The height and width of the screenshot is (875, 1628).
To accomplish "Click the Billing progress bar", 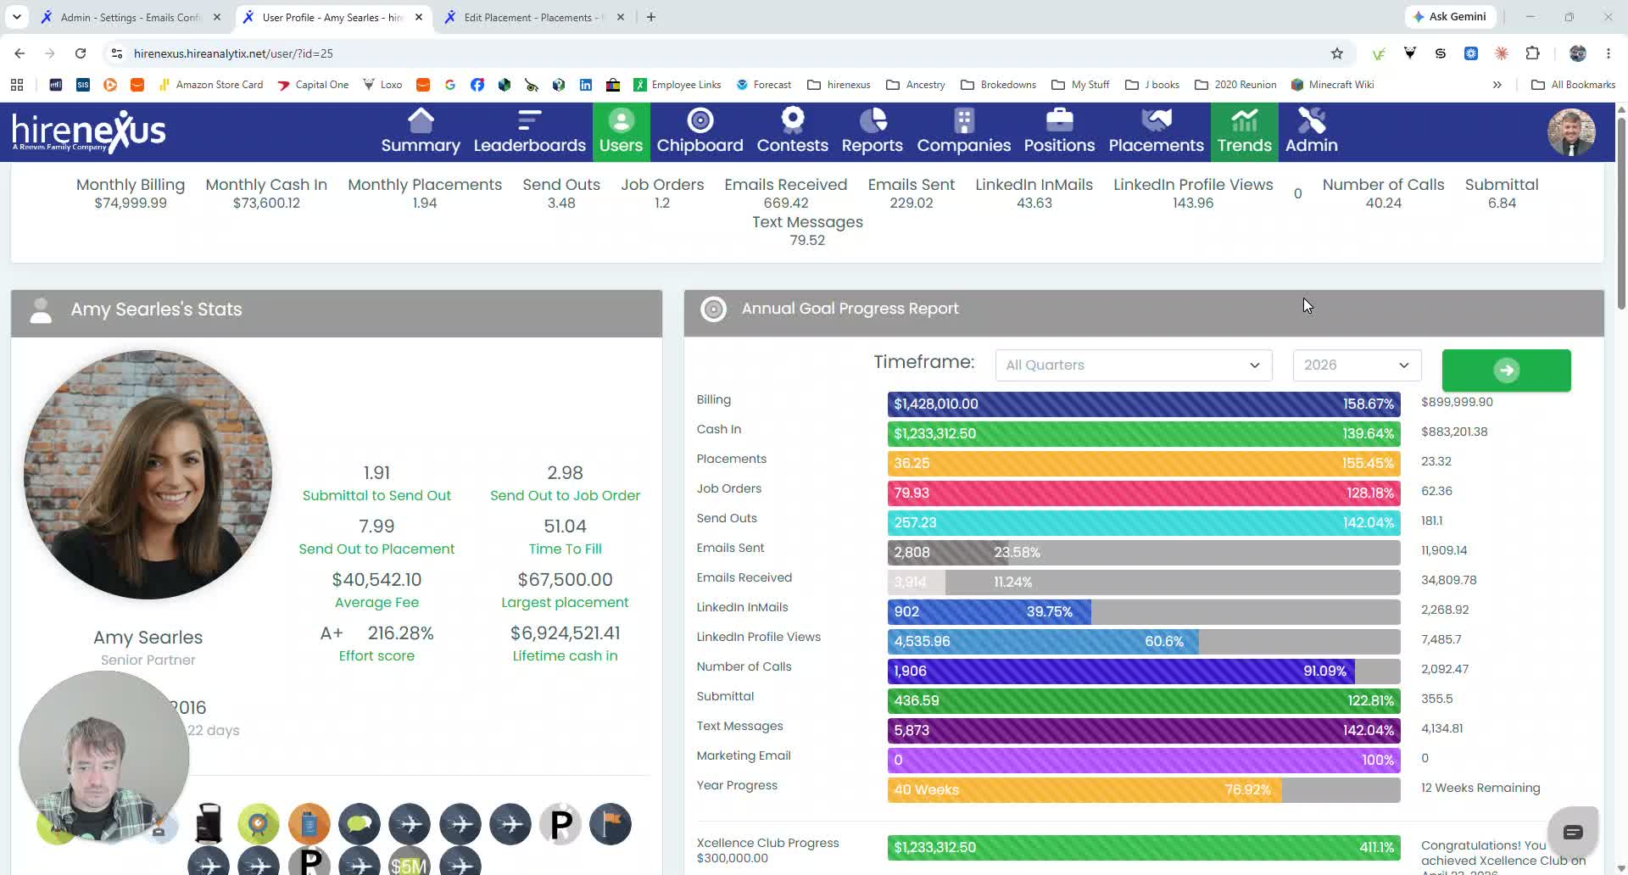I will [1144, 404].
